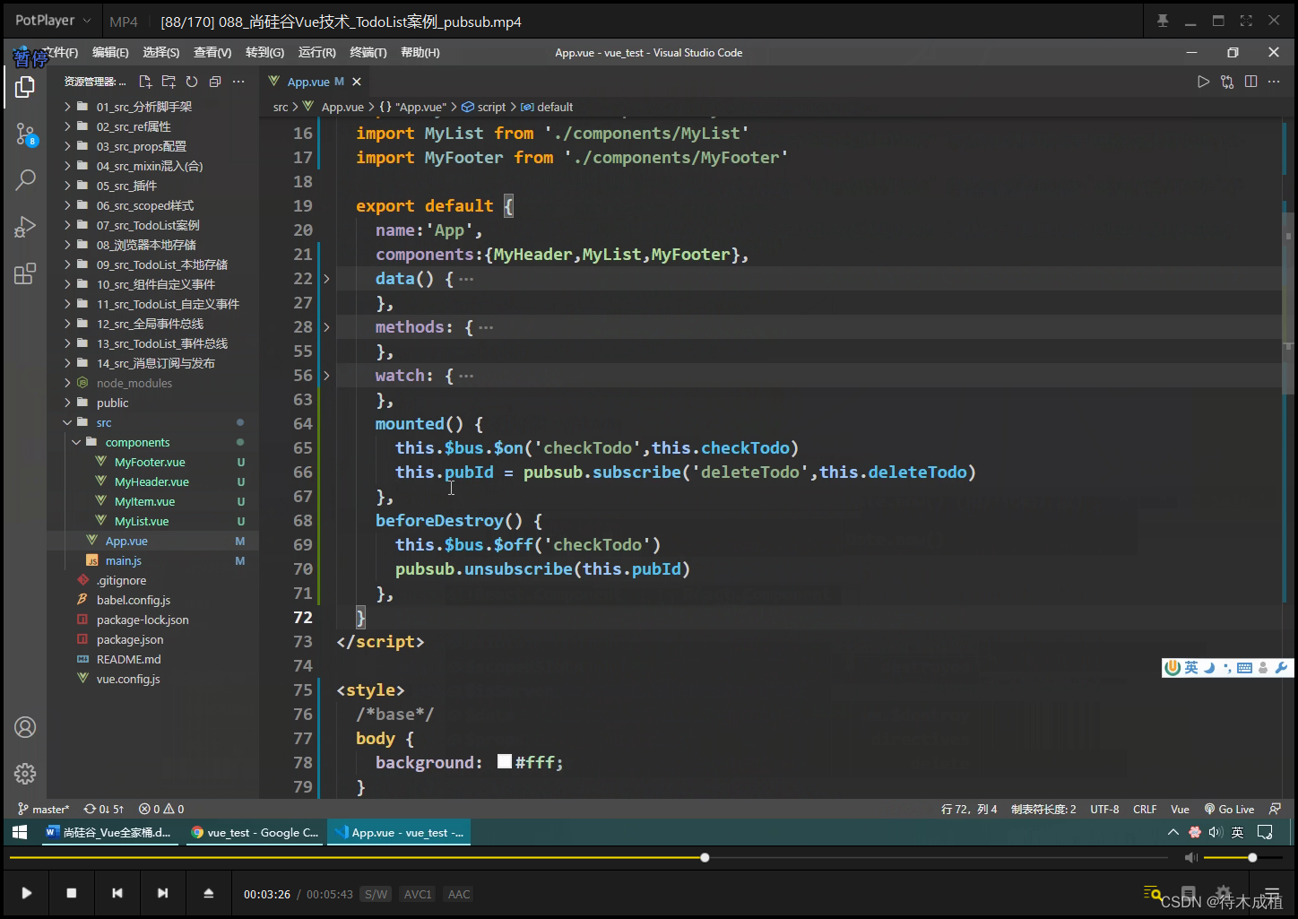This screenshot has height=919, width=1298.
Task: Click #fff color swatch on line 78
Action: 505,761
